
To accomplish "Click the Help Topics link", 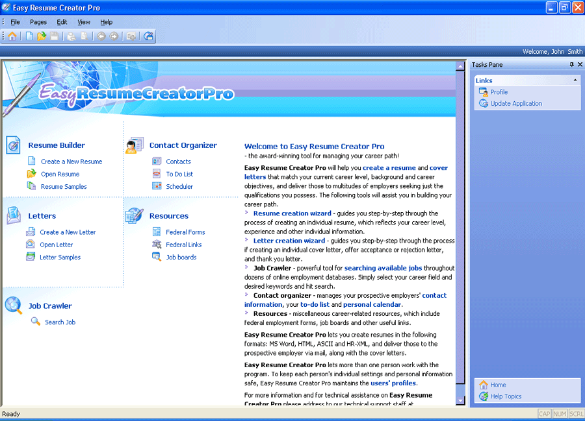I will click(506, 396).
